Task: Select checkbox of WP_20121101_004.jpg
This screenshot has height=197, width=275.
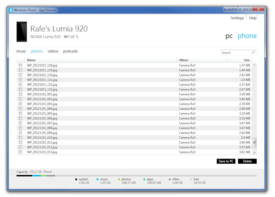Action: [20, 109]
